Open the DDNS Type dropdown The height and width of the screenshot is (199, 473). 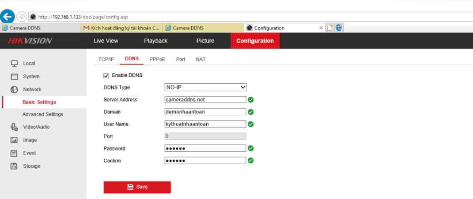205,87
